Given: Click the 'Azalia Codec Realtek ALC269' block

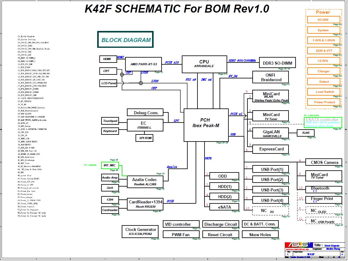Looking at the screenshot, I should coord(145,182).
